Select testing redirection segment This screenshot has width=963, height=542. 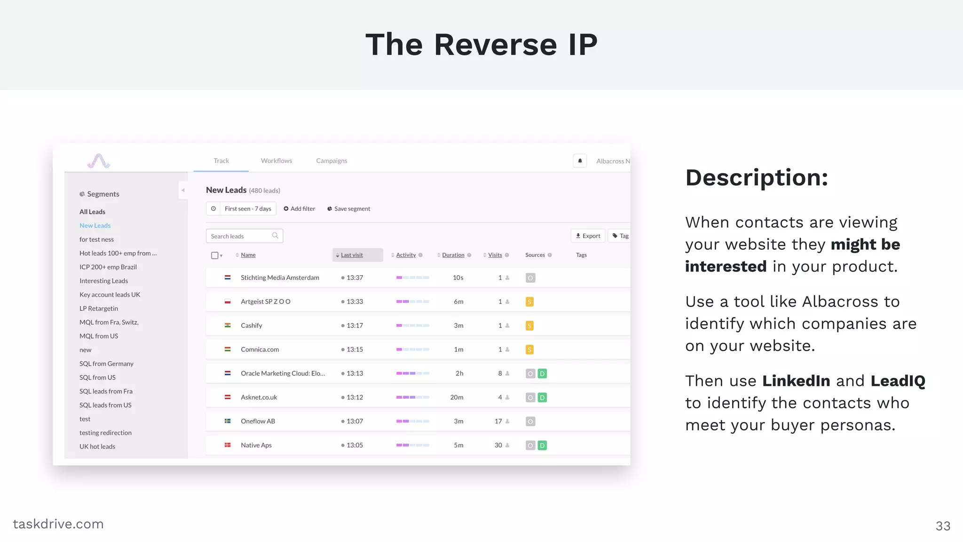[x=105, y=433]
